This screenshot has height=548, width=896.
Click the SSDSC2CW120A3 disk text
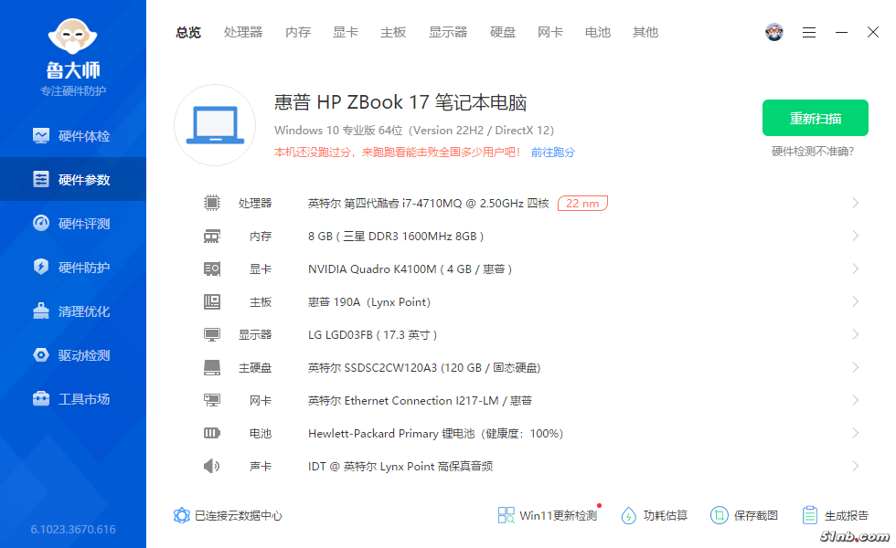pos(424,367)
